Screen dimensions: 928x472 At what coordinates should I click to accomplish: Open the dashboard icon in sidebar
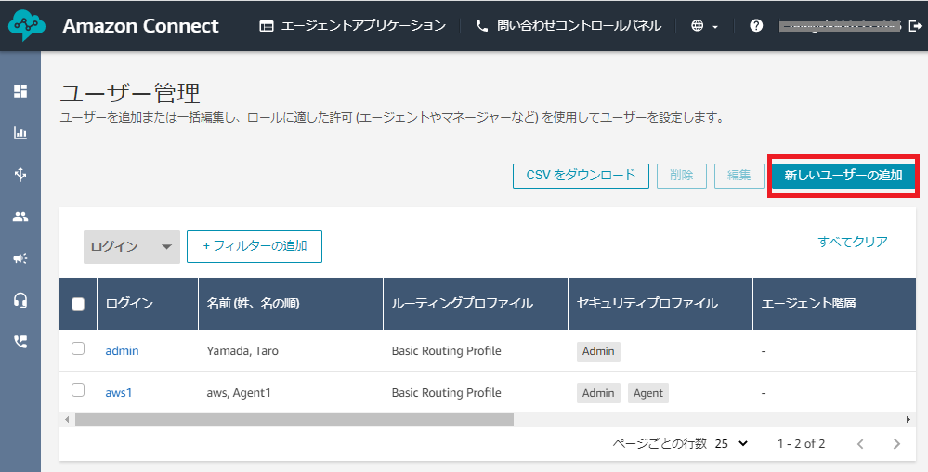coord(20,91)
